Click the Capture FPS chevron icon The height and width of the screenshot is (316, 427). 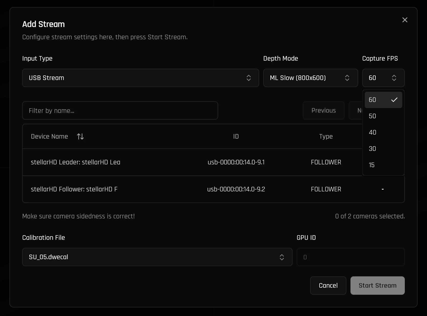tap(394, 78)
